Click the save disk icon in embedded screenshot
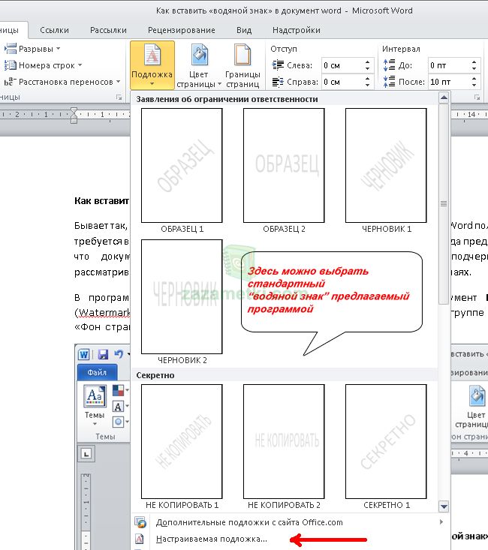 (x=103, y=354)
